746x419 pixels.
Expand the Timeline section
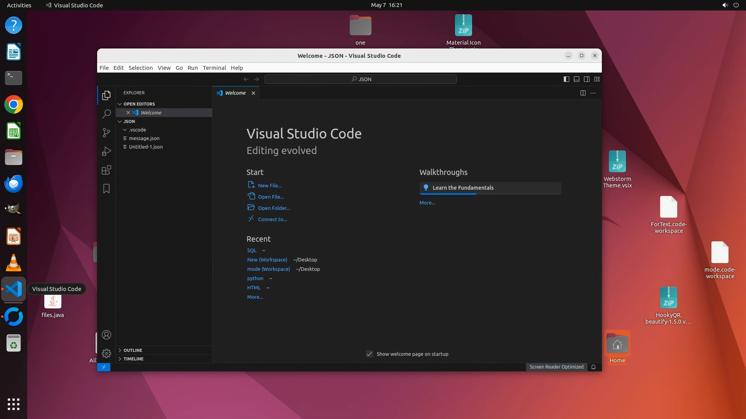[133, 359]
